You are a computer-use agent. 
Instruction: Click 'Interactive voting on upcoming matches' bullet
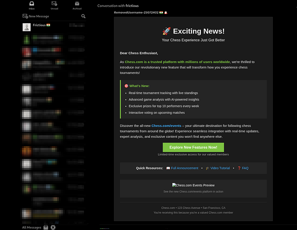(157, 113)
